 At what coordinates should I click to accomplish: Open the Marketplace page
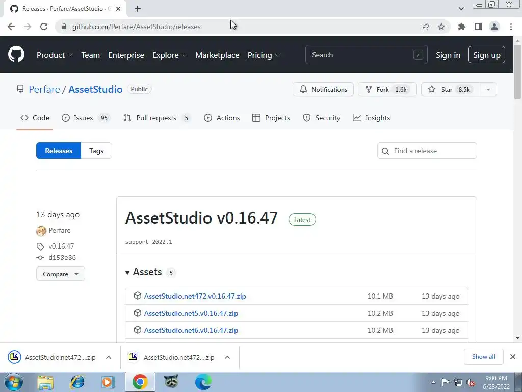click(217, 55)
